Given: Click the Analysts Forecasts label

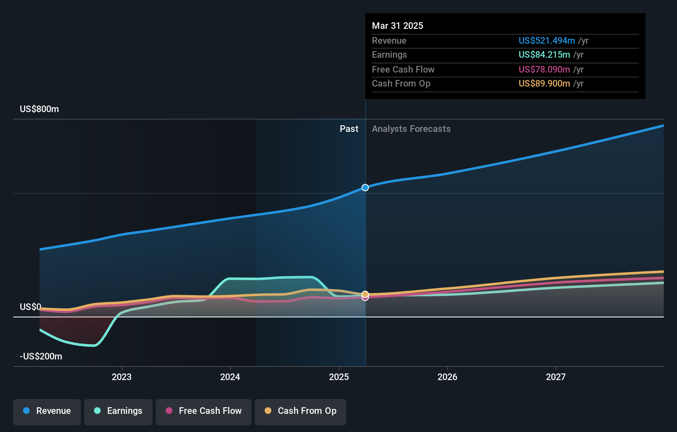Looking at the screenshot, I should pos(411,129).
